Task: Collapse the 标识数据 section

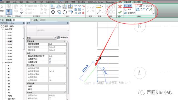Action: [x=65, y=83]
